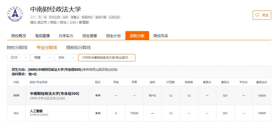Click the 学制 column header
The height and width of the screenshot is (126, 276).
[116, 82]
